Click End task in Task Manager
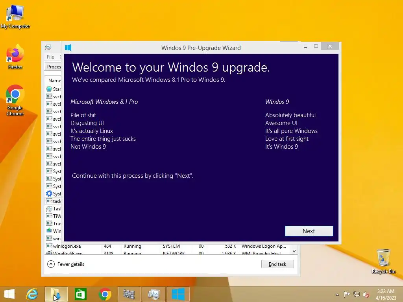The image size is (403, 302). point(277,264)
